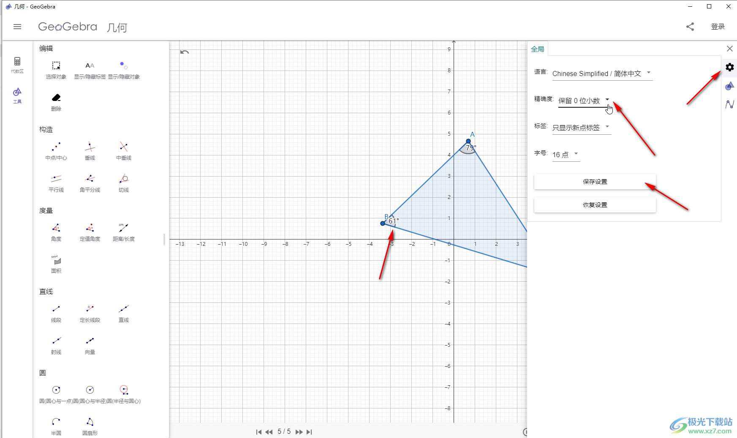Select the 射线 ray tool
This screenshot has width=737, height=438.
pos(56,346)
